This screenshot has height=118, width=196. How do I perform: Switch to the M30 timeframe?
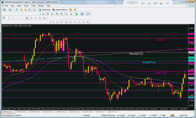coord(66,22)
